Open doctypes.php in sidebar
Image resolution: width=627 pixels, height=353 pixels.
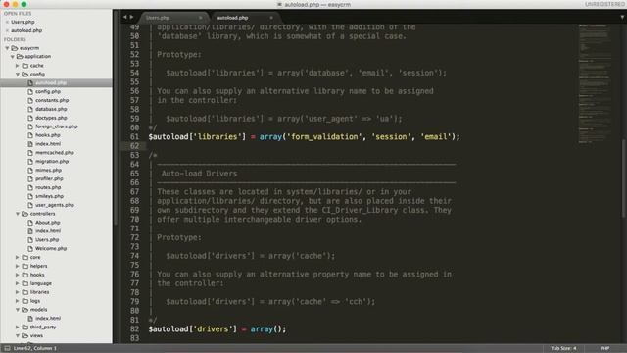51,118
